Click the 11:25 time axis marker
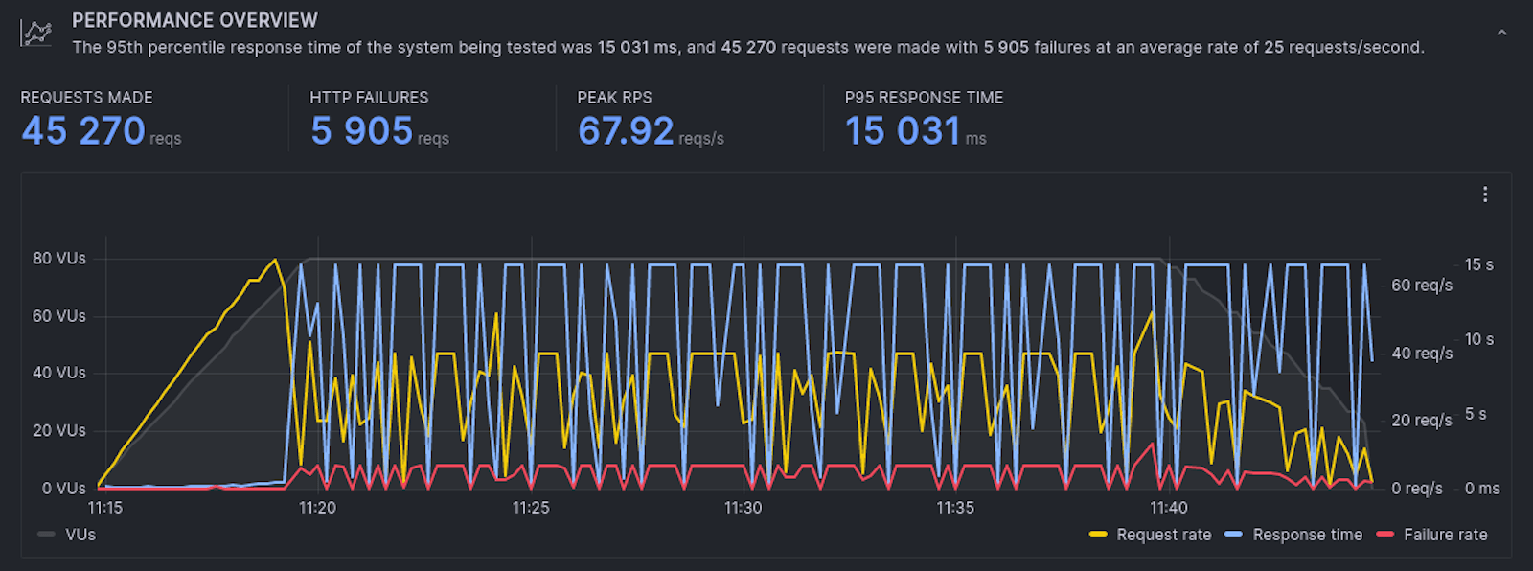Viewport: 1533px width, 571px height. (x=531, y=508)
